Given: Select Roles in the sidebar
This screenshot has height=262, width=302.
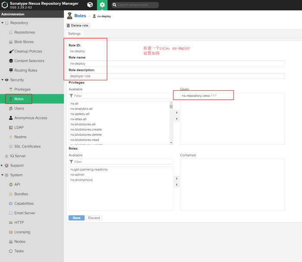Looking at the screenshot, I should click(x=19, y=99).
